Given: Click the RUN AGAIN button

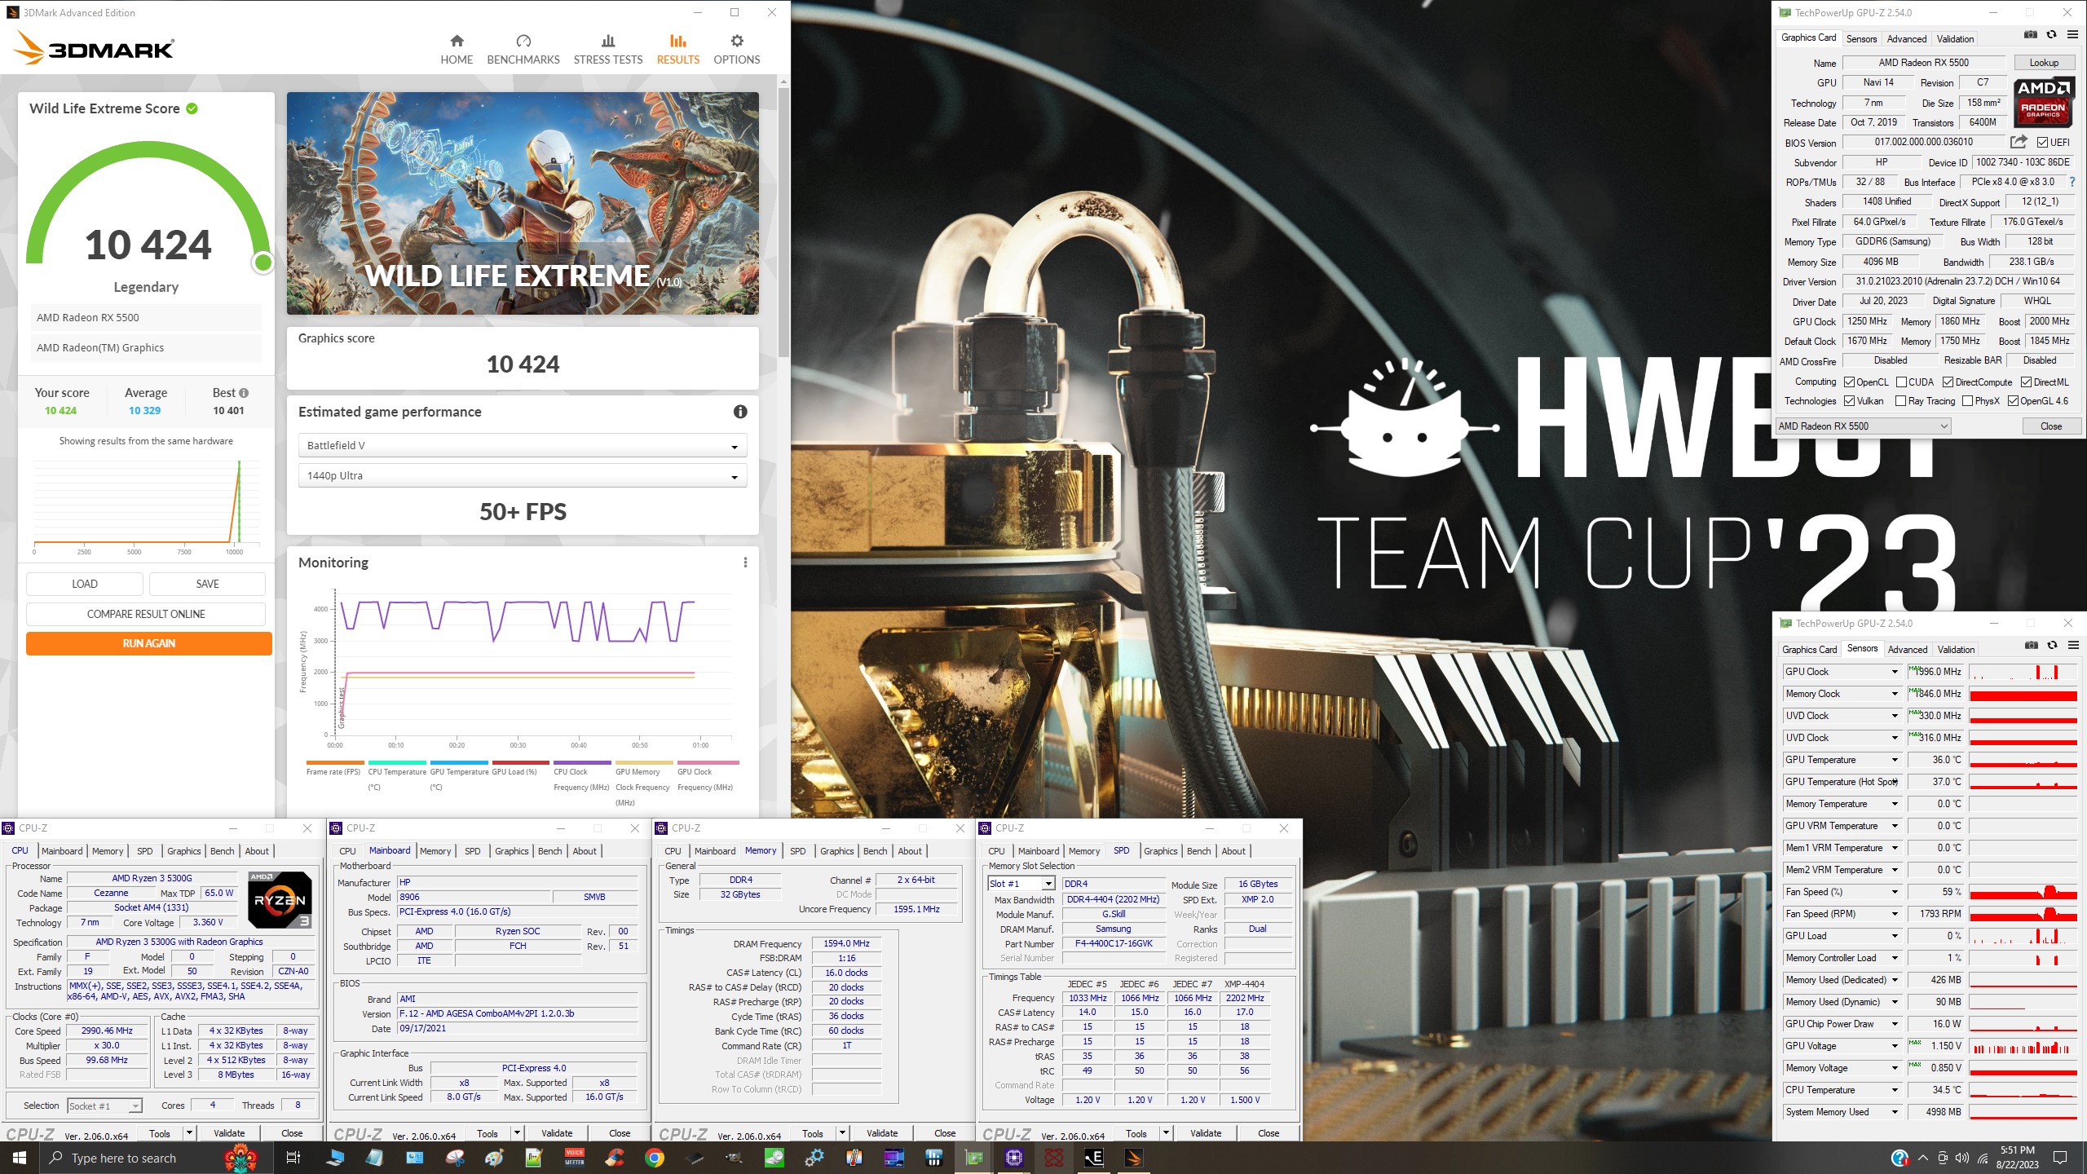Looking at the screenshot, I should [x=149, y=643].
